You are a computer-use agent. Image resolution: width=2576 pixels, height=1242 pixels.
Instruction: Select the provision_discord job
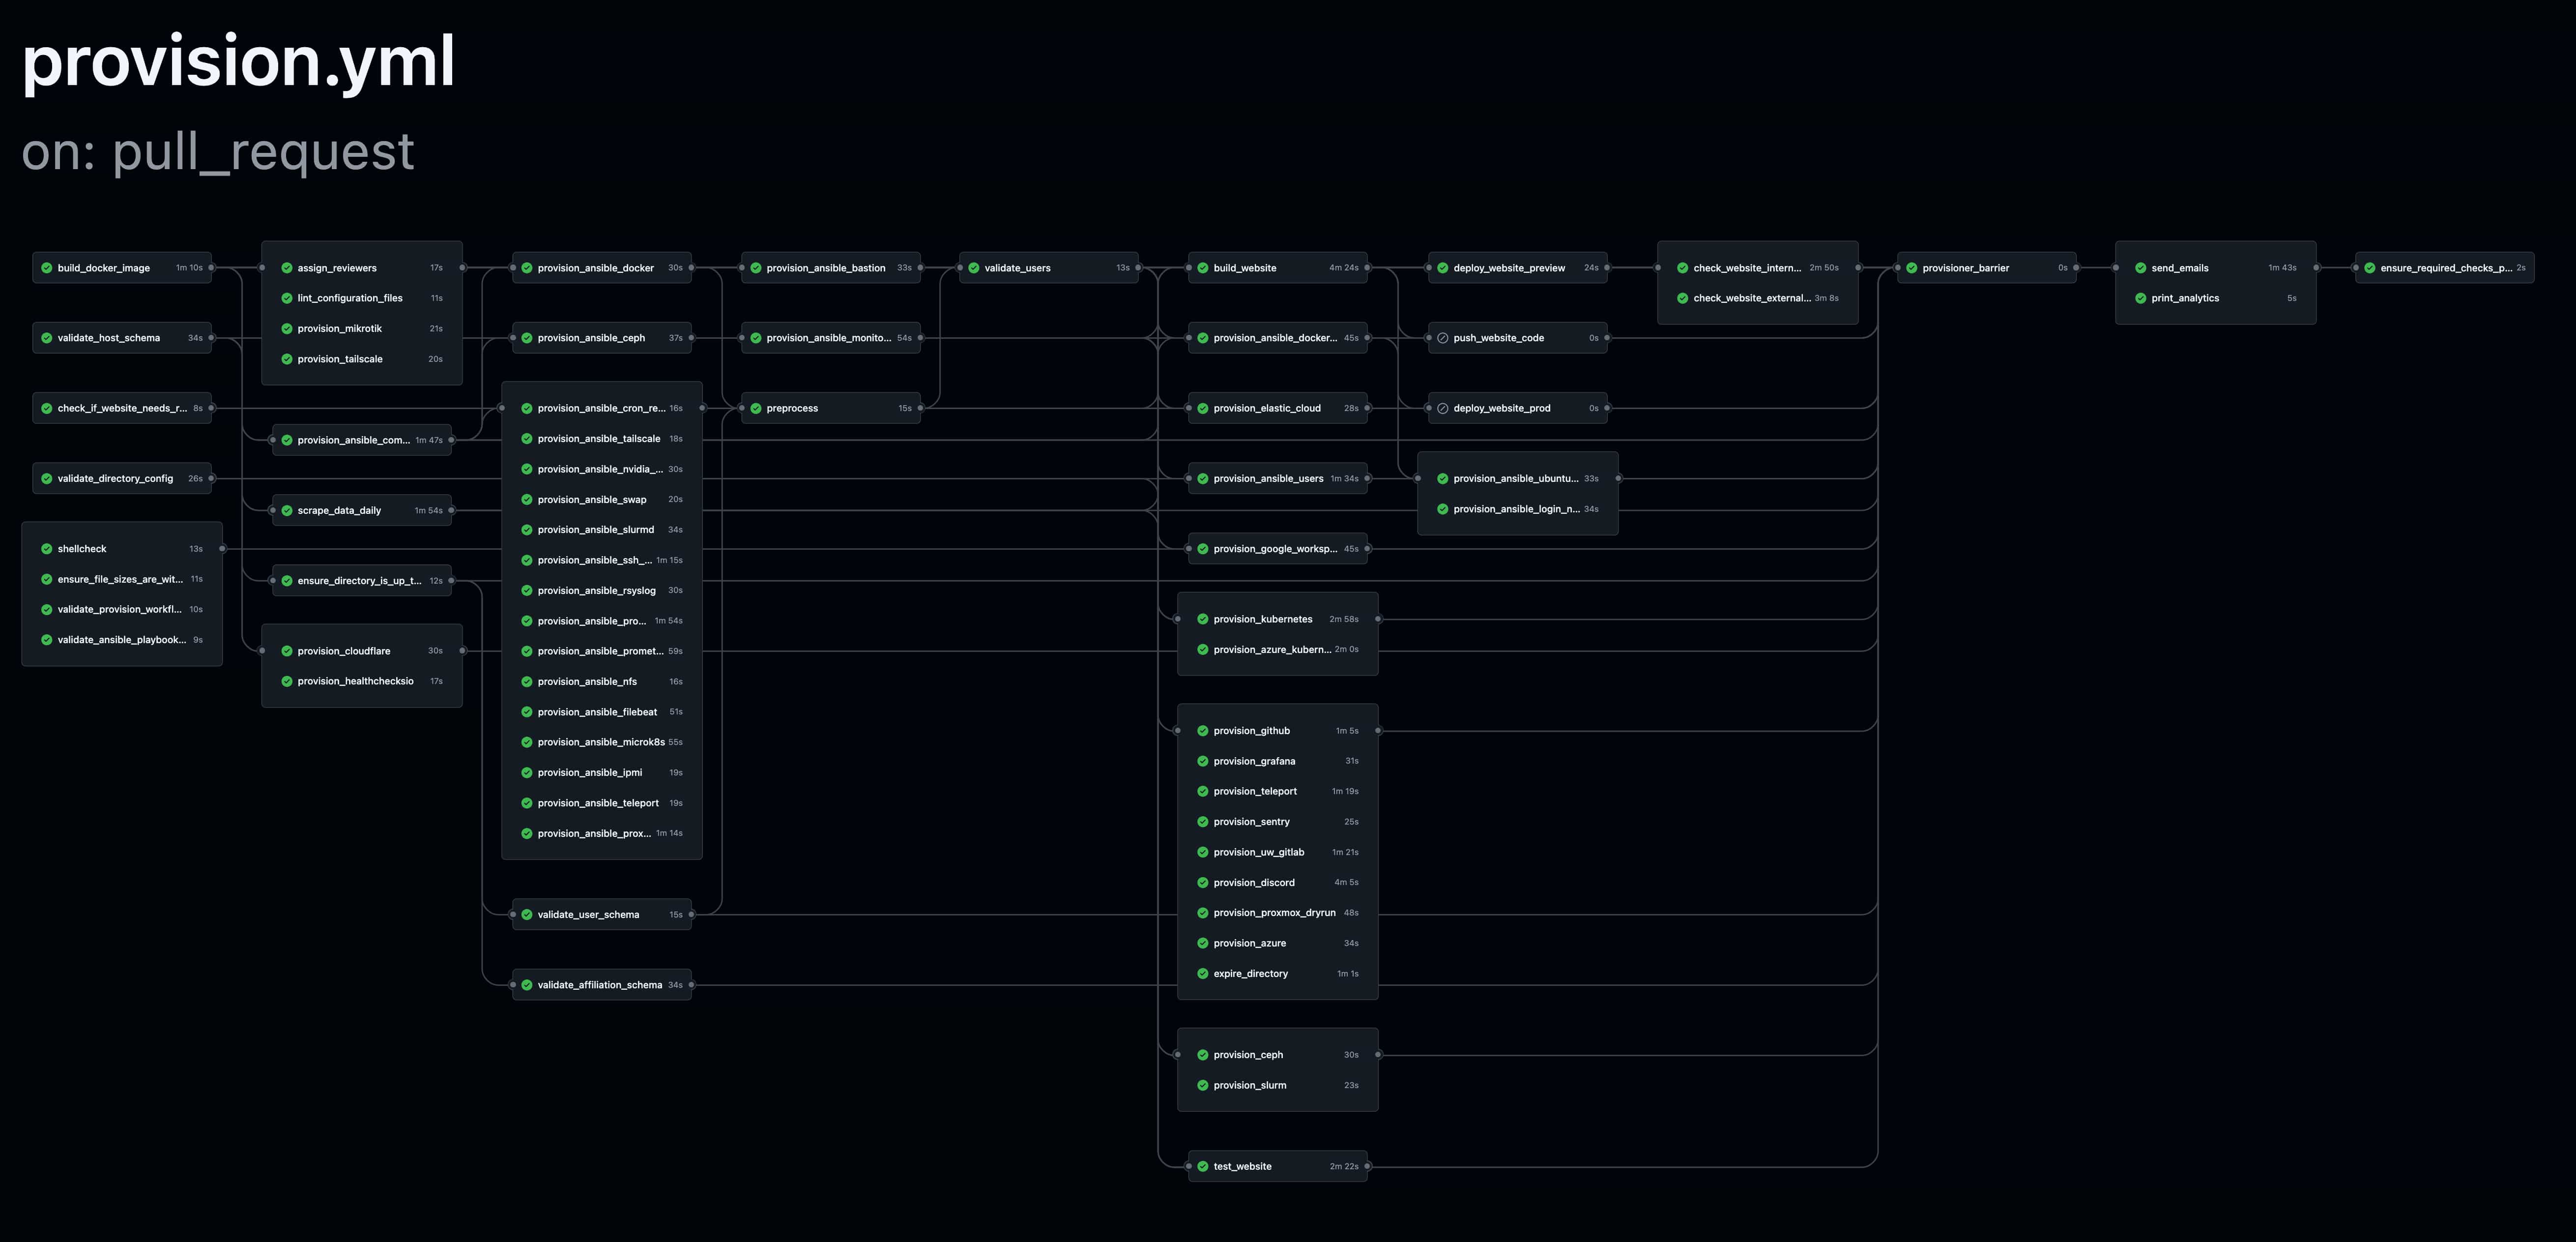tap(1253, 882)
